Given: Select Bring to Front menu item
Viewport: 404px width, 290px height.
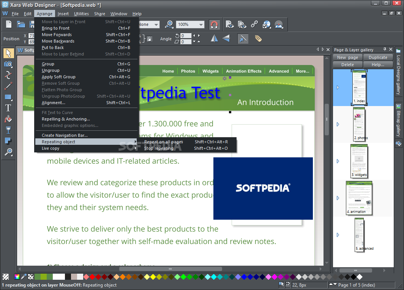Looking at the screenshot, I should pyautogui.click(x=86, y=28).
